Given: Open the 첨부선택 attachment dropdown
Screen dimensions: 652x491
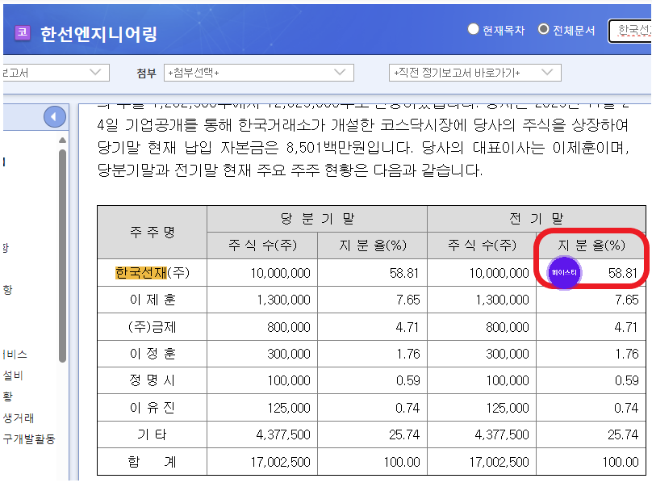Looking at the screenshot, I should [x=259, y=73].
